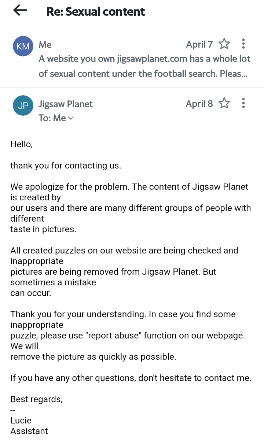Click the April 7 date label
The width and height of the screenshot is (264, 448).
point(199,44)
